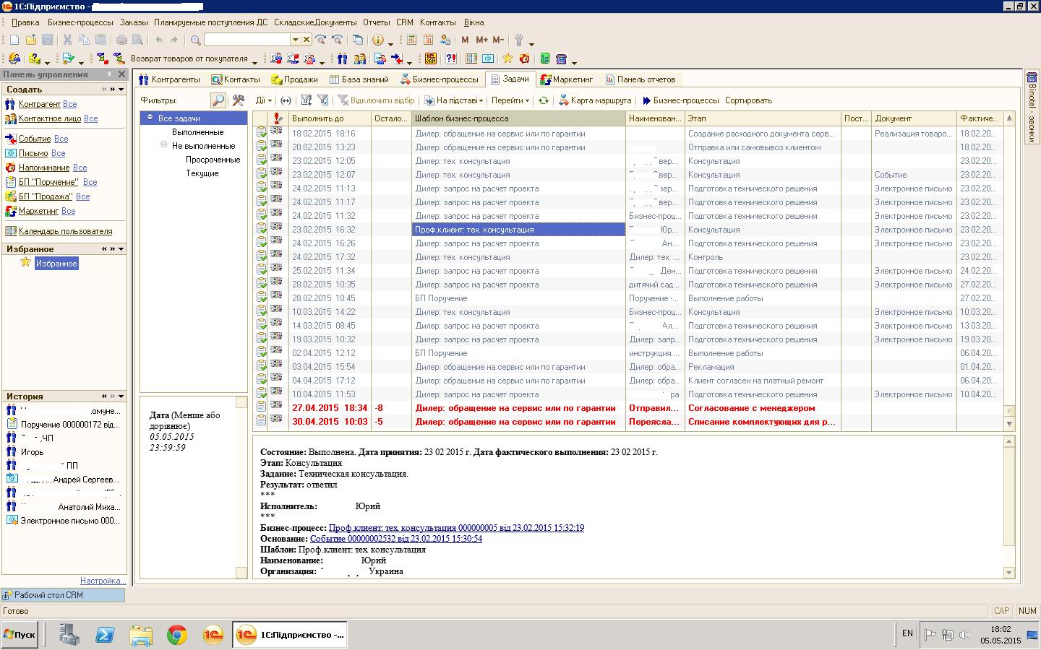Click in the toolbar search input field
Viewport: 1041px width, 650px height.
pyautogui.click(x=247, y=40)
